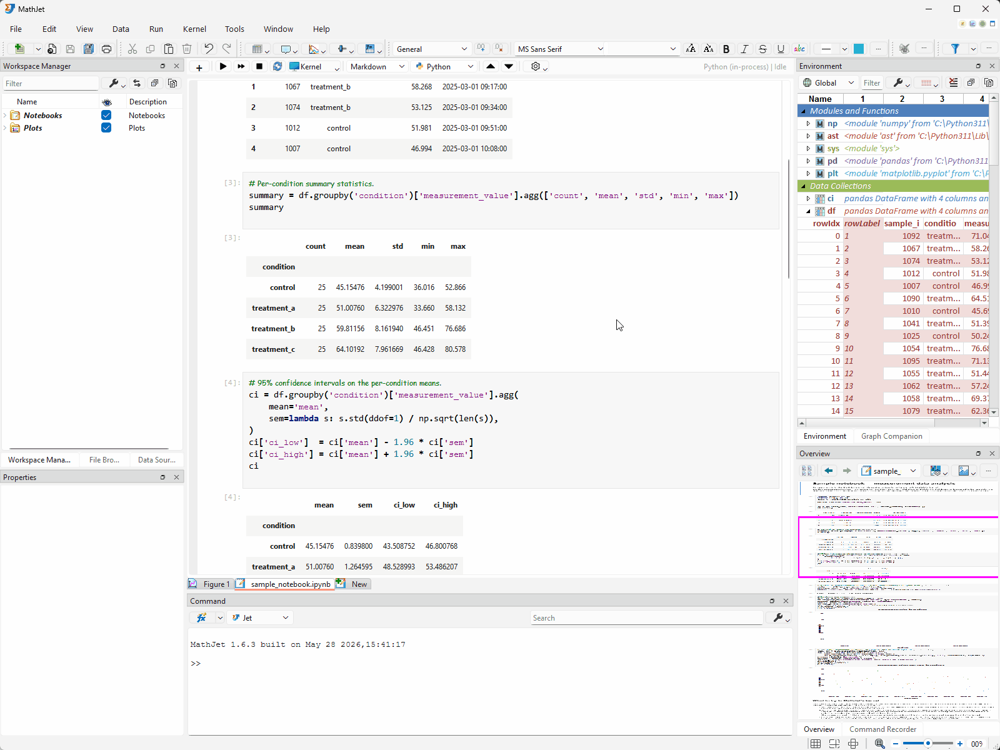This screenshot has width=1000, height=750.
Task: Open the MS Sans Serif font dropdown
Action: [560, 49]
